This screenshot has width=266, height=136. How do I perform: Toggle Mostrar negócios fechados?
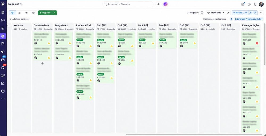tap(215, 19)
